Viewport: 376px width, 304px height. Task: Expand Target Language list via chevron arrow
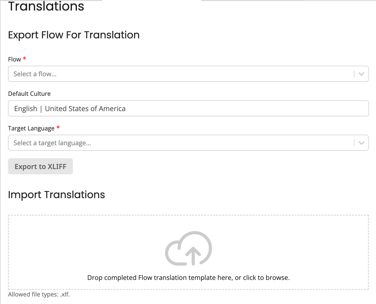tap(361, 143)
